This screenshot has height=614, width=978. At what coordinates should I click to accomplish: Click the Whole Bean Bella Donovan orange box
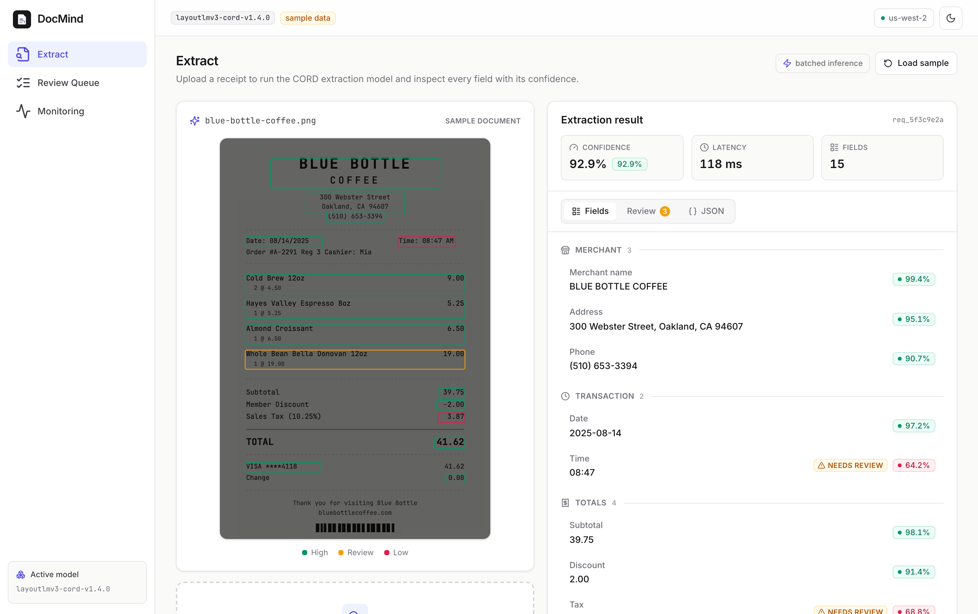(x=355, y=359)
